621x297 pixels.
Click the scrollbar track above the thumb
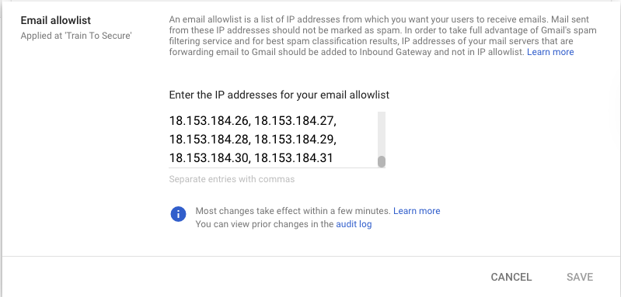382,133
